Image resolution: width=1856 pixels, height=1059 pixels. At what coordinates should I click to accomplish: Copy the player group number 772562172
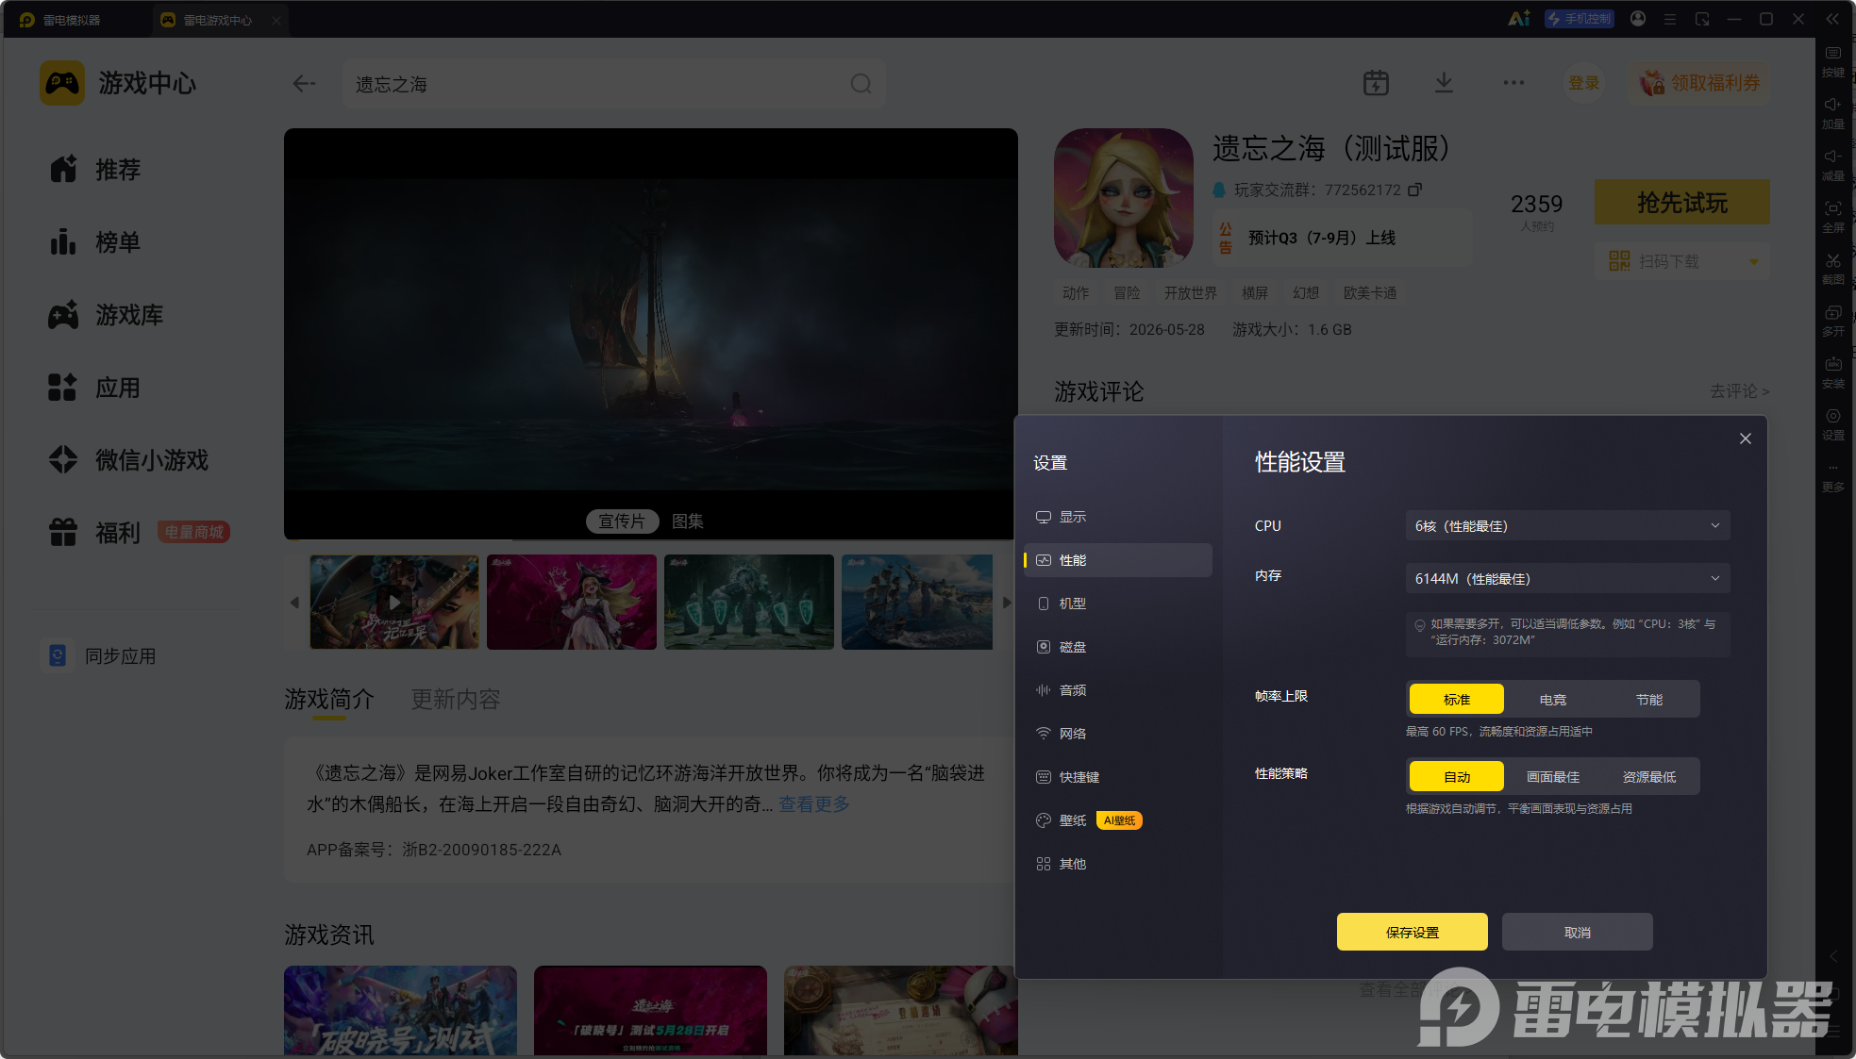[1414, 190]
